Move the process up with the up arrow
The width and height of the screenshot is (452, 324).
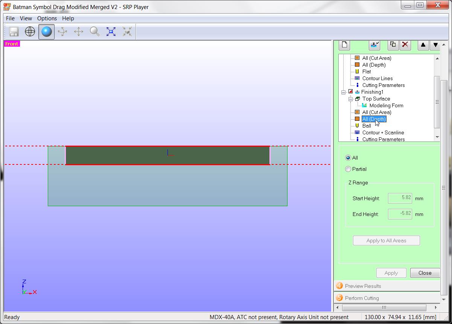point(423,45)
